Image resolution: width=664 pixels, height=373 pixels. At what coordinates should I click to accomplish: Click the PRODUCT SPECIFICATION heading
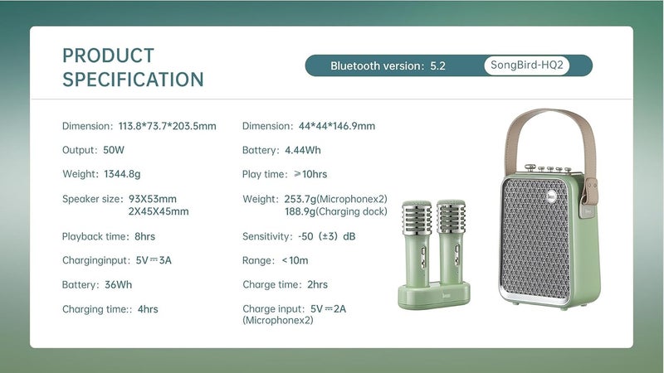pyautogui.click(x=133, y=67)
